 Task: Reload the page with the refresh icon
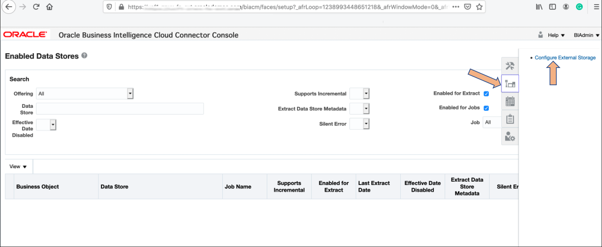(36, 7)
